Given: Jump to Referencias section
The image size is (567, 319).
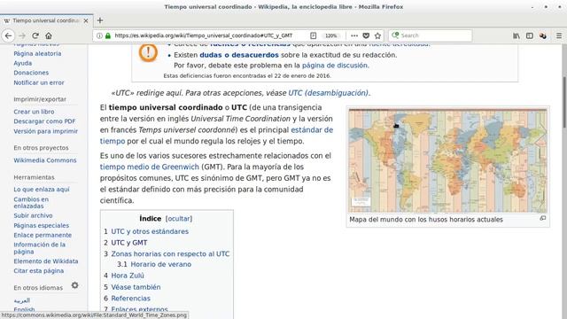Looking at the screenshot, I should point(130,298).
